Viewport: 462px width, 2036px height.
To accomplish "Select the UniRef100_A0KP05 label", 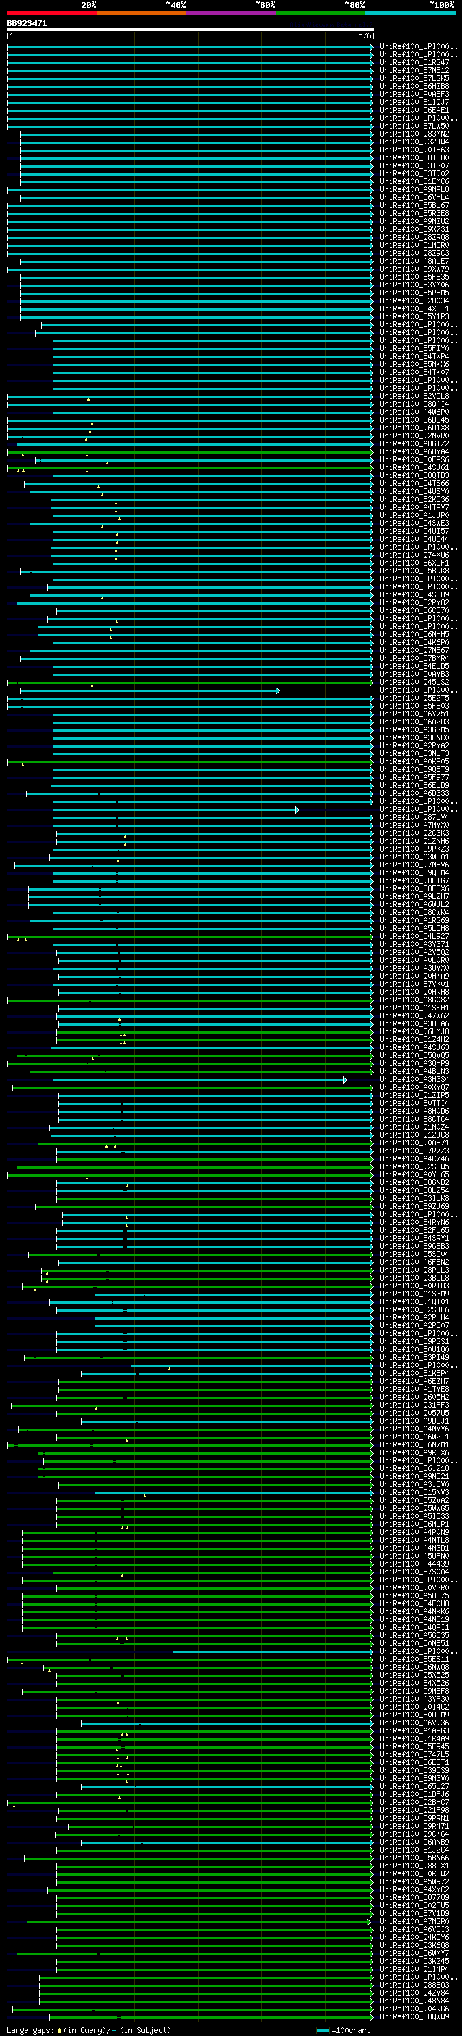I will click(414, 761).
